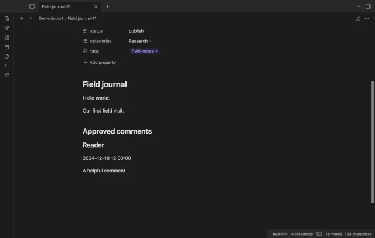Edit the tags property name

[x=94, y=51]
